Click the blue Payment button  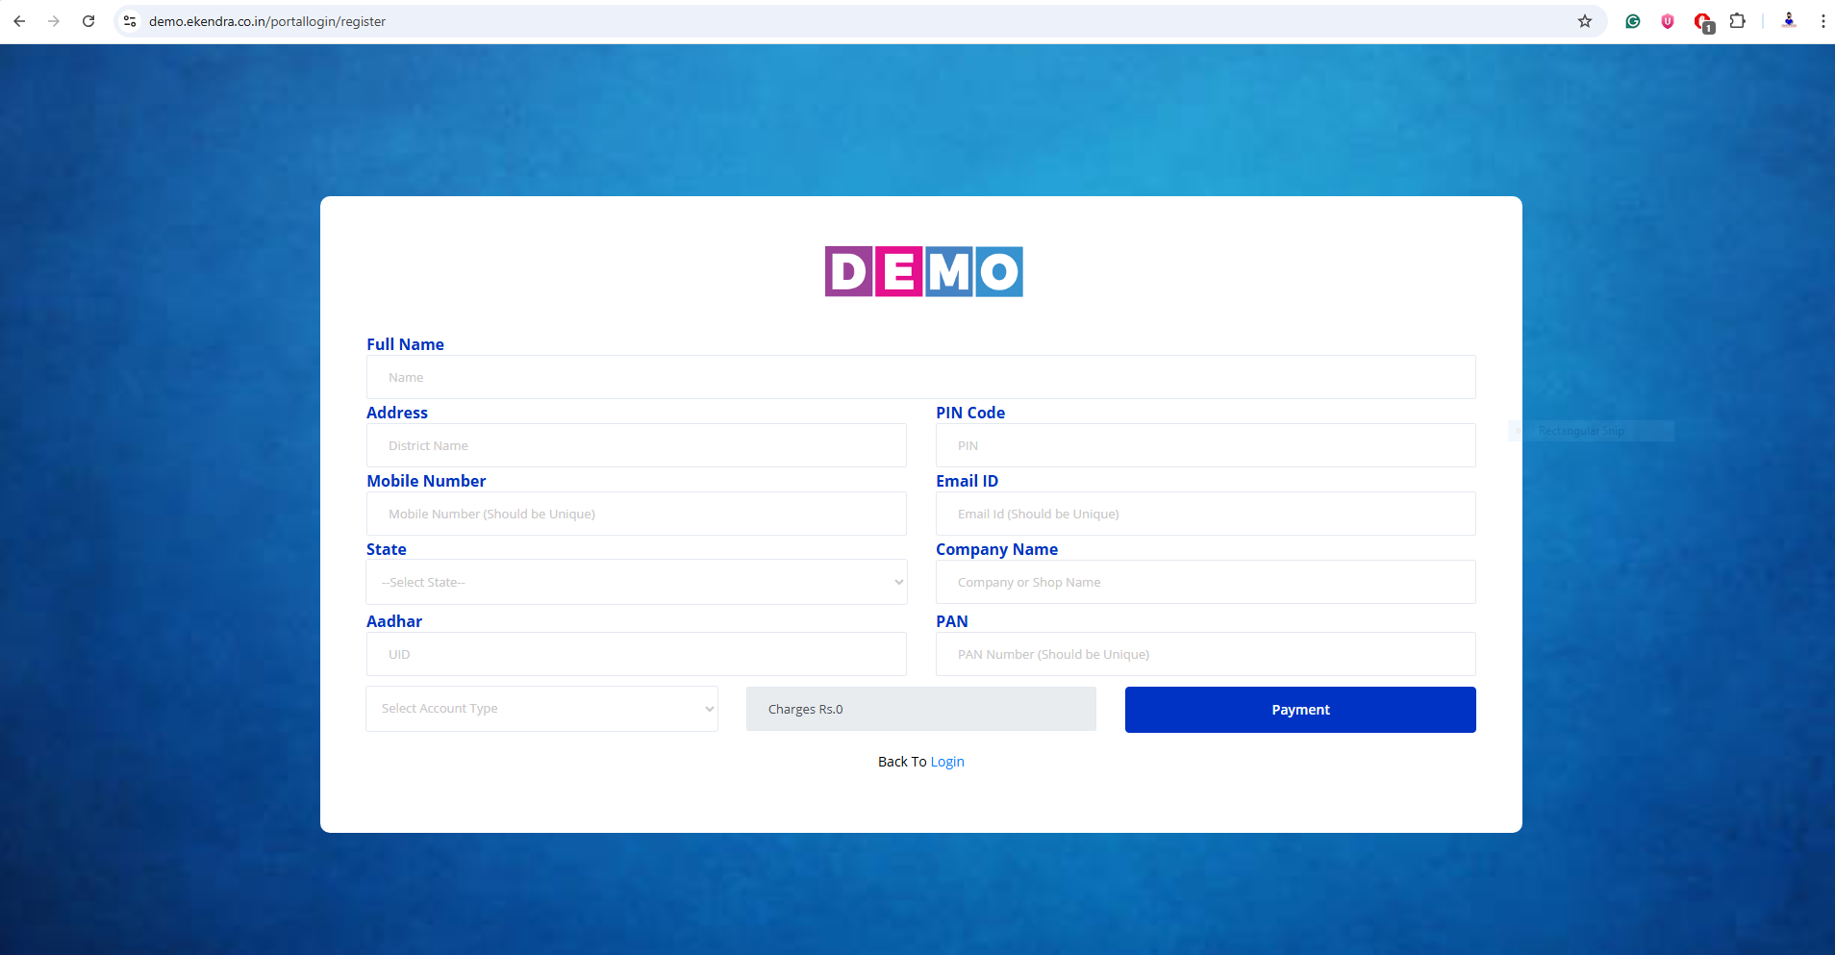pos(1300,710)
